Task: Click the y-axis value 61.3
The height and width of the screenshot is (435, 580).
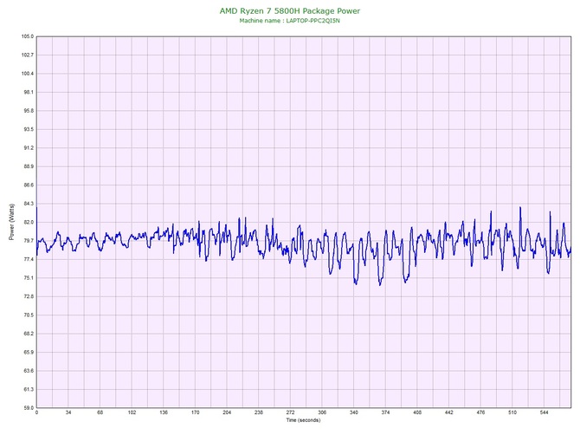Action: 28,389
